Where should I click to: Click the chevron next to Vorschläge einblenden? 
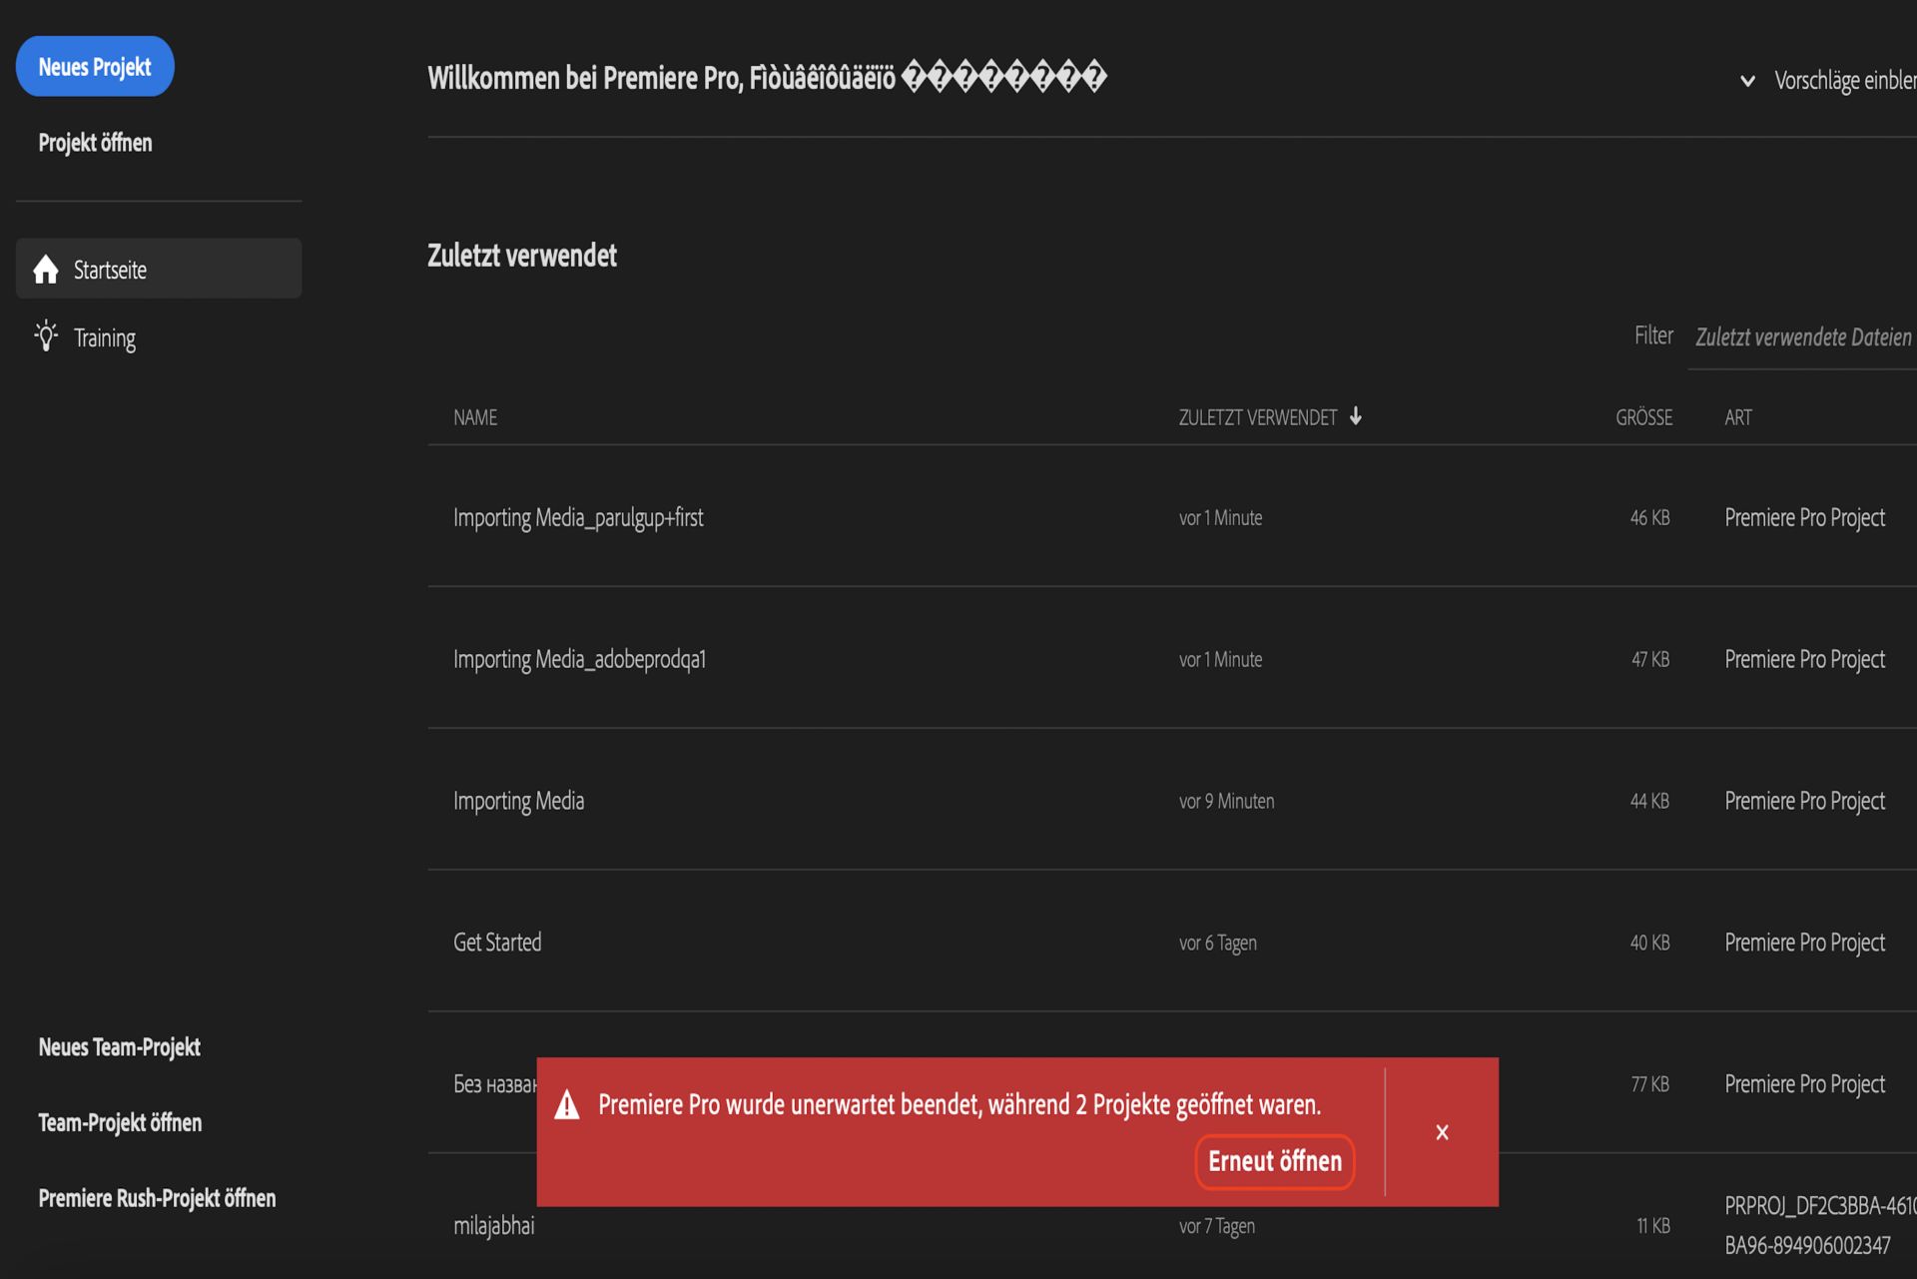(1748, 79)
